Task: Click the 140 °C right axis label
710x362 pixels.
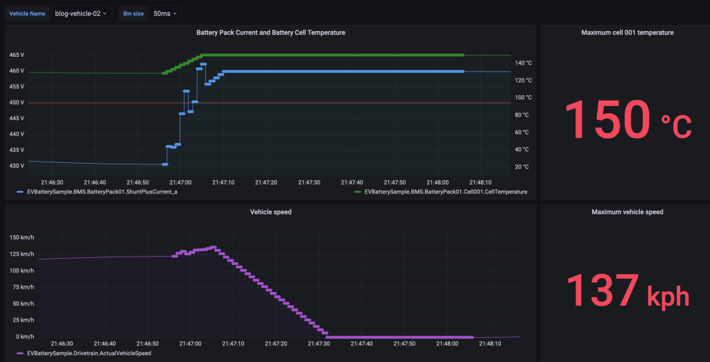Action: (x=523, y=63)
